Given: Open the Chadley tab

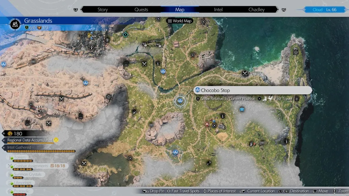Looking at the screenshot, I should [x=257, y=10].
